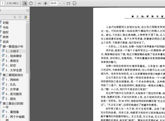
Task: Select the 2．扎扎 bookmark
Action: click(x=11, y=84)
